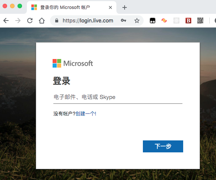Focus the 电子邮件、电话或 Skype field
The height and width of the screenshot is (180, 216).
click(x=118, y=97)
